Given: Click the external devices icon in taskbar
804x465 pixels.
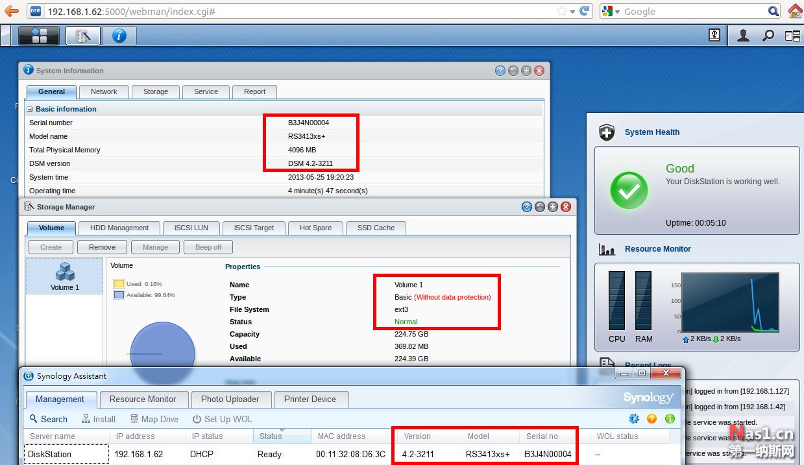Looking at the screenshot, I should pos(714,36).
